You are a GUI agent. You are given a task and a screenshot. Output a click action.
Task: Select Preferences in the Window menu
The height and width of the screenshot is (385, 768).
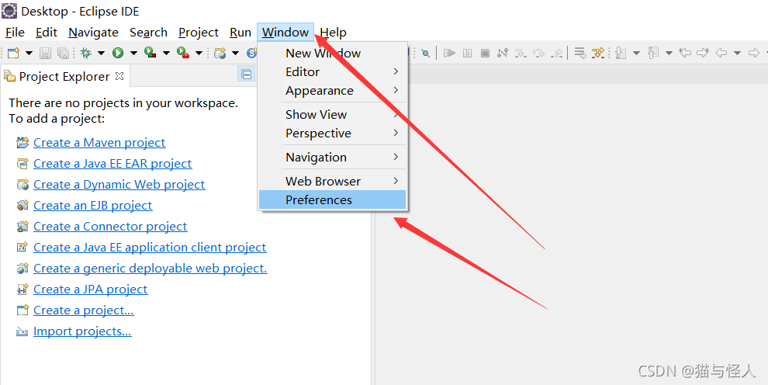tap(333, 199)
